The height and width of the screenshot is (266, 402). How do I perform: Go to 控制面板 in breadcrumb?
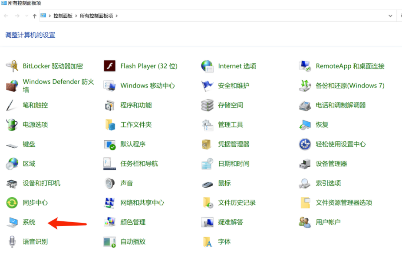pyautogui.click(x=63, y=16)
